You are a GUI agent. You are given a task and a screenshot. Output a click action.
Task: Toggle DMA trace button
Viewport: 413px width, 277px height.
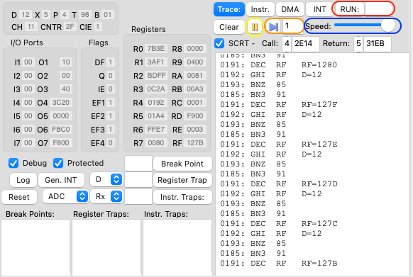tap(290, 9)
